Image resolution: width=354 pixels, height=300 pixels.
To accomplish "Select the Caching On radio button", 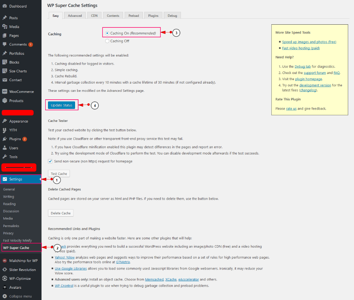I will coord(107,33).
